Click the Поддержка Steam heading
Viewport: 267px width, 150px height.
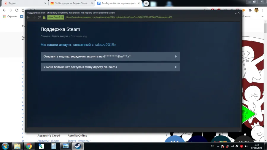pos(60,29)
